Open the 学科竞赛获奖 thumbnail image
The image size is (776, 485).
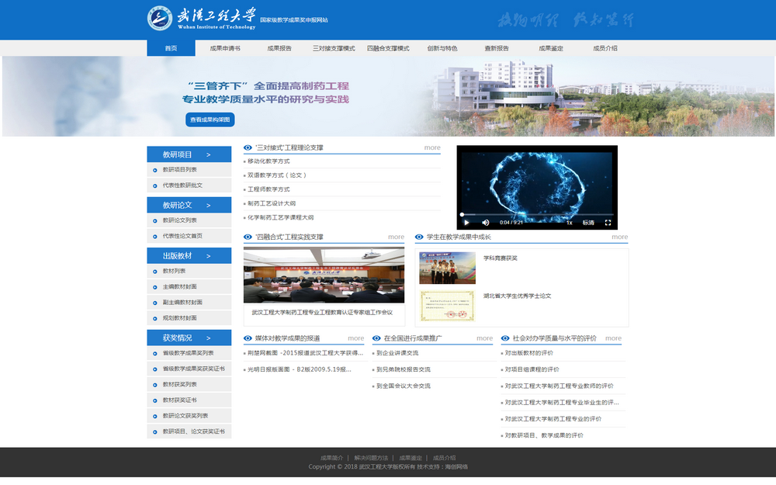tap(447, 268)
